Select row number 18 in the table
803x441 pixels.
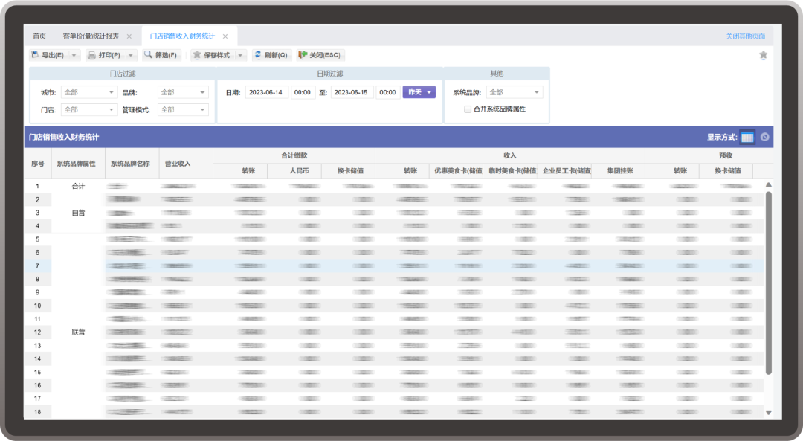point(37,412)
